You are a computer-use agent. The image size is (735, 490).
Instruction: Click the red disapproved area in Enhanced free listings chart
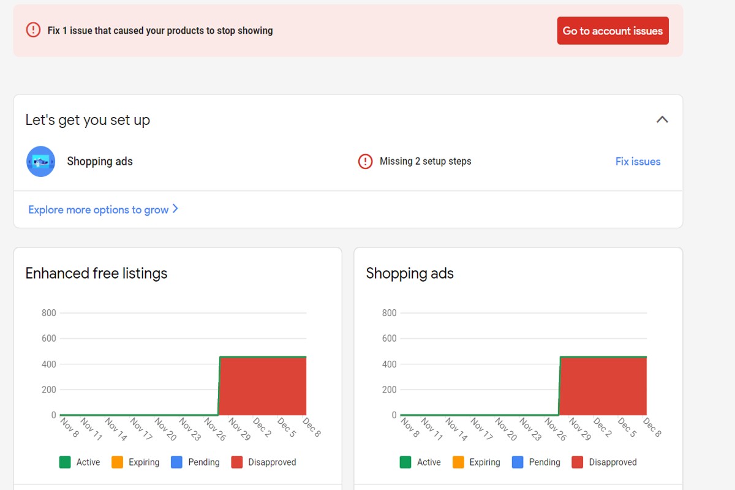coord(263,386)
